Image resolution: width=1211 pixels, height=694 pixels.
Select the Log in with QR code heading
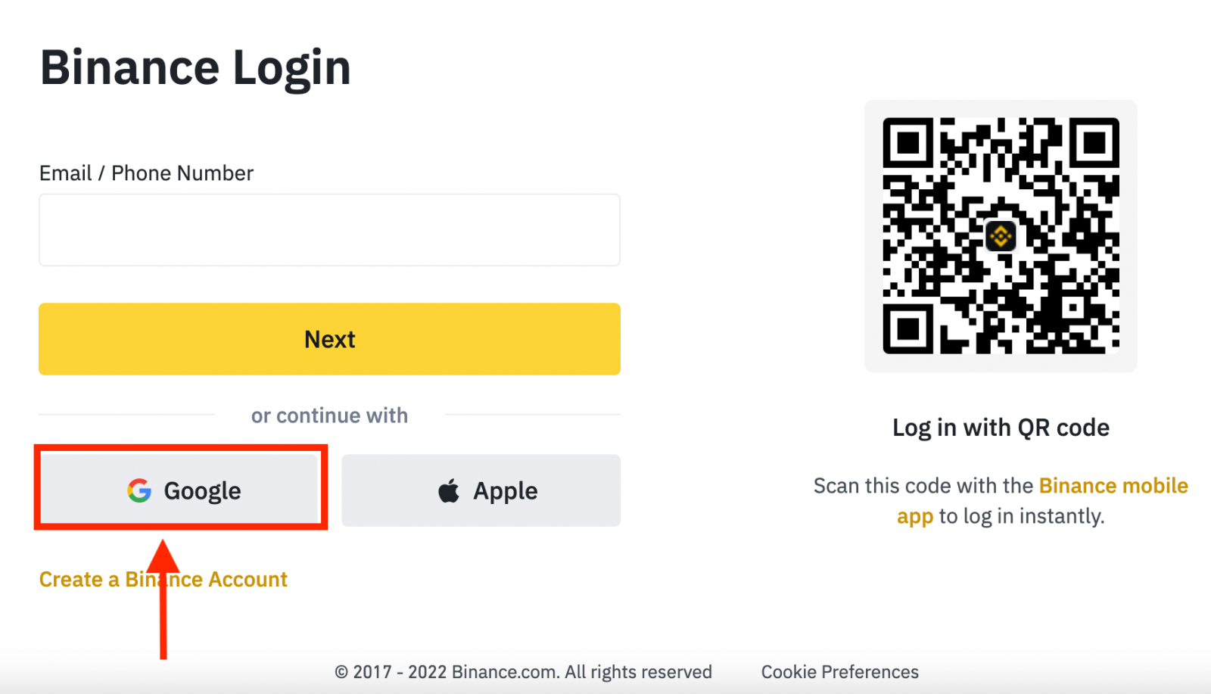1001,427
